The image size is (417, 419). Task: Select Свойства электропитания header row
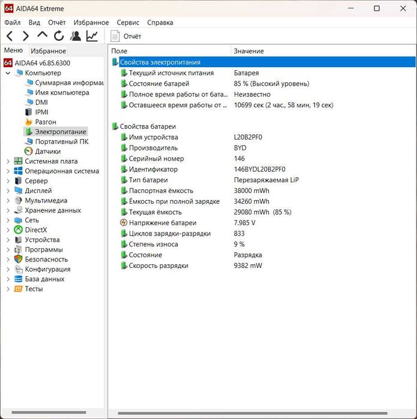click(x=263, y=62)
